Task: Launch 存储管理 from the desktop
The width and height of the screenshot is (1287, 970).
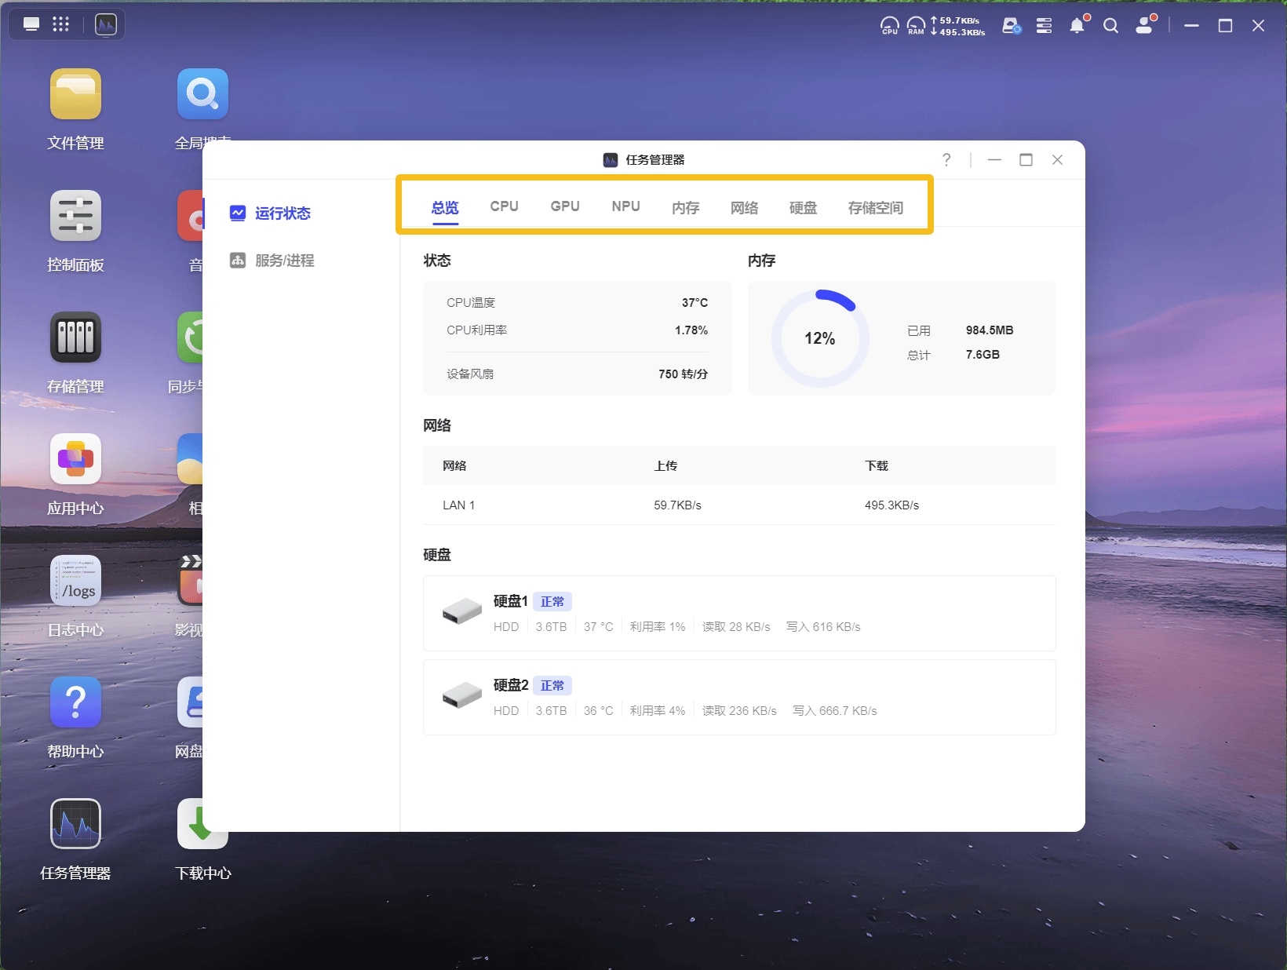Action: (75, 337)
